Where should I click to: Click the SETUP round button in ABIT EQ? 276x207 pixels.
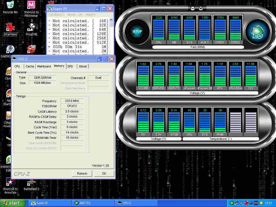(137, 31)
